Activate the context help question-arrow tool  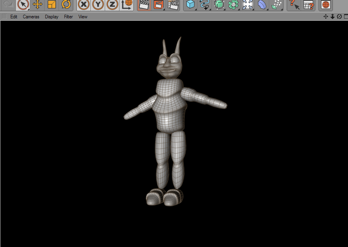click(x=294, y=4)
